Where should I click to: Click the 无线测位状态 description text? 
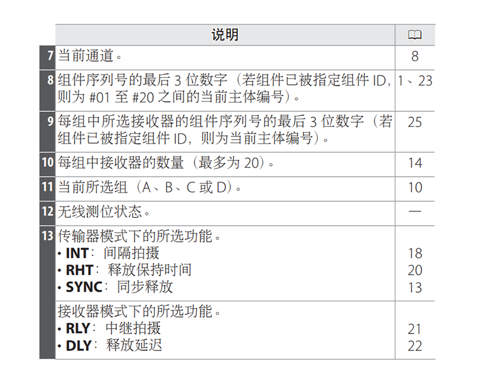tap(103, 211)
